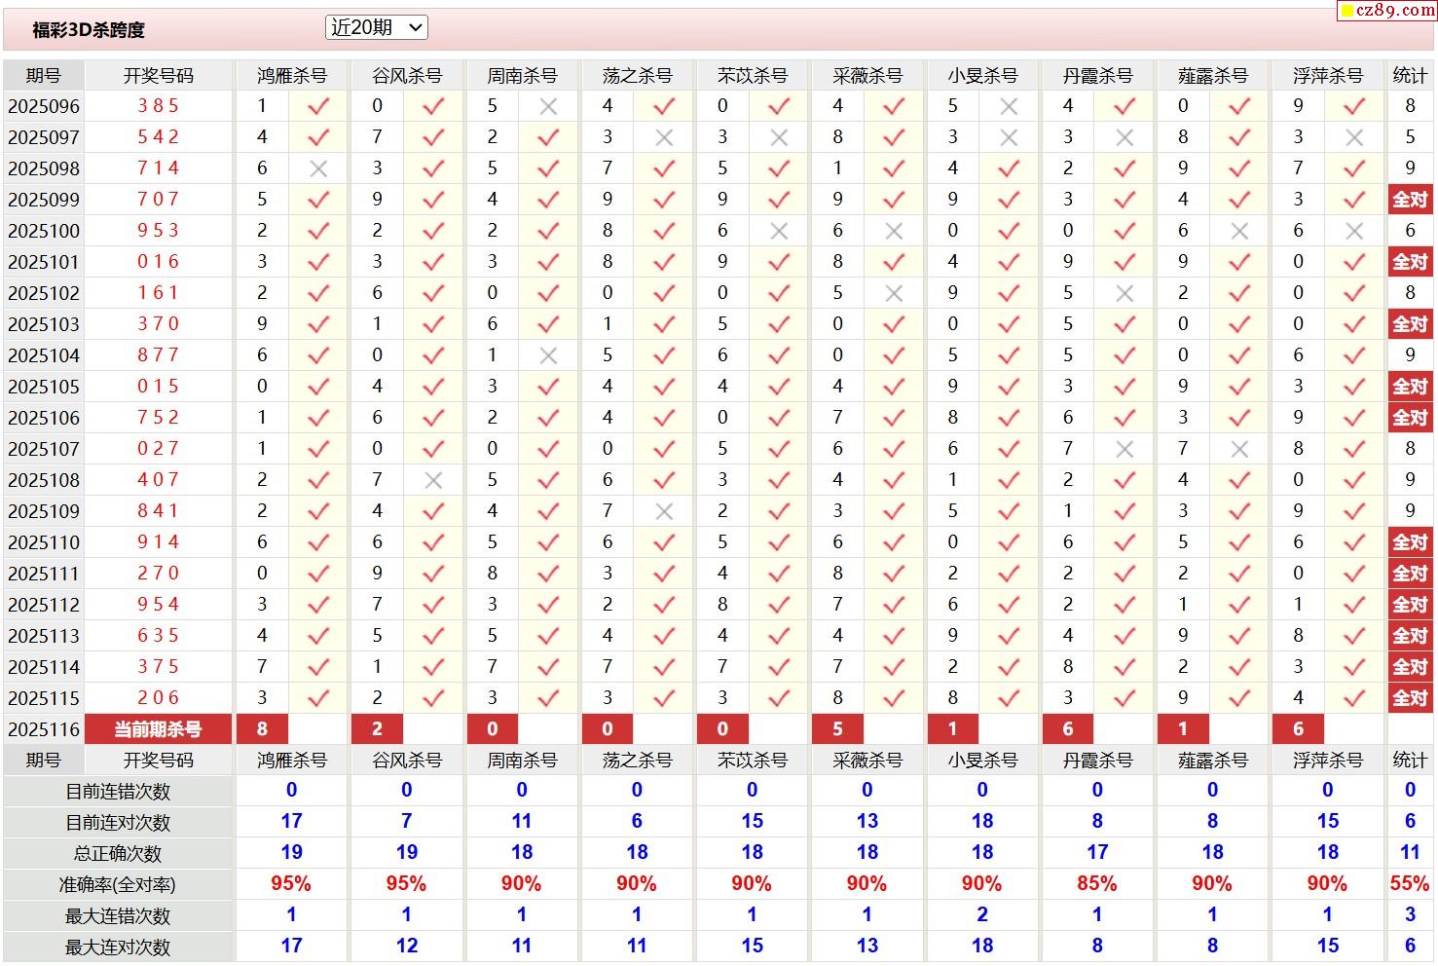Image resolution: width=1438 pixels, height=966 pixels.
Task: Click issue number 2025116
Action: tap(44, 729)
